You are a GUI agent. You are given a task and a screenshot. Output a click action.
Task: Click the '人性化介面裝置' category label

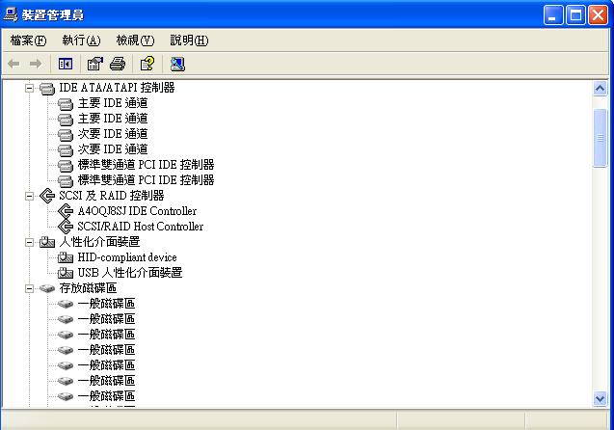pos(99,242)
